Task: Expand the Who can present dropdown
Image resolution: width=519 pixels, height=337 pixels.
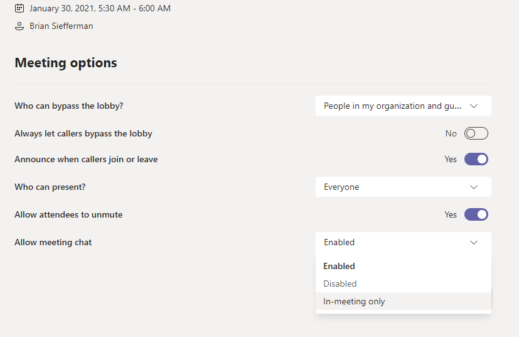Action: pyautogui.click(x=403, y=187)
